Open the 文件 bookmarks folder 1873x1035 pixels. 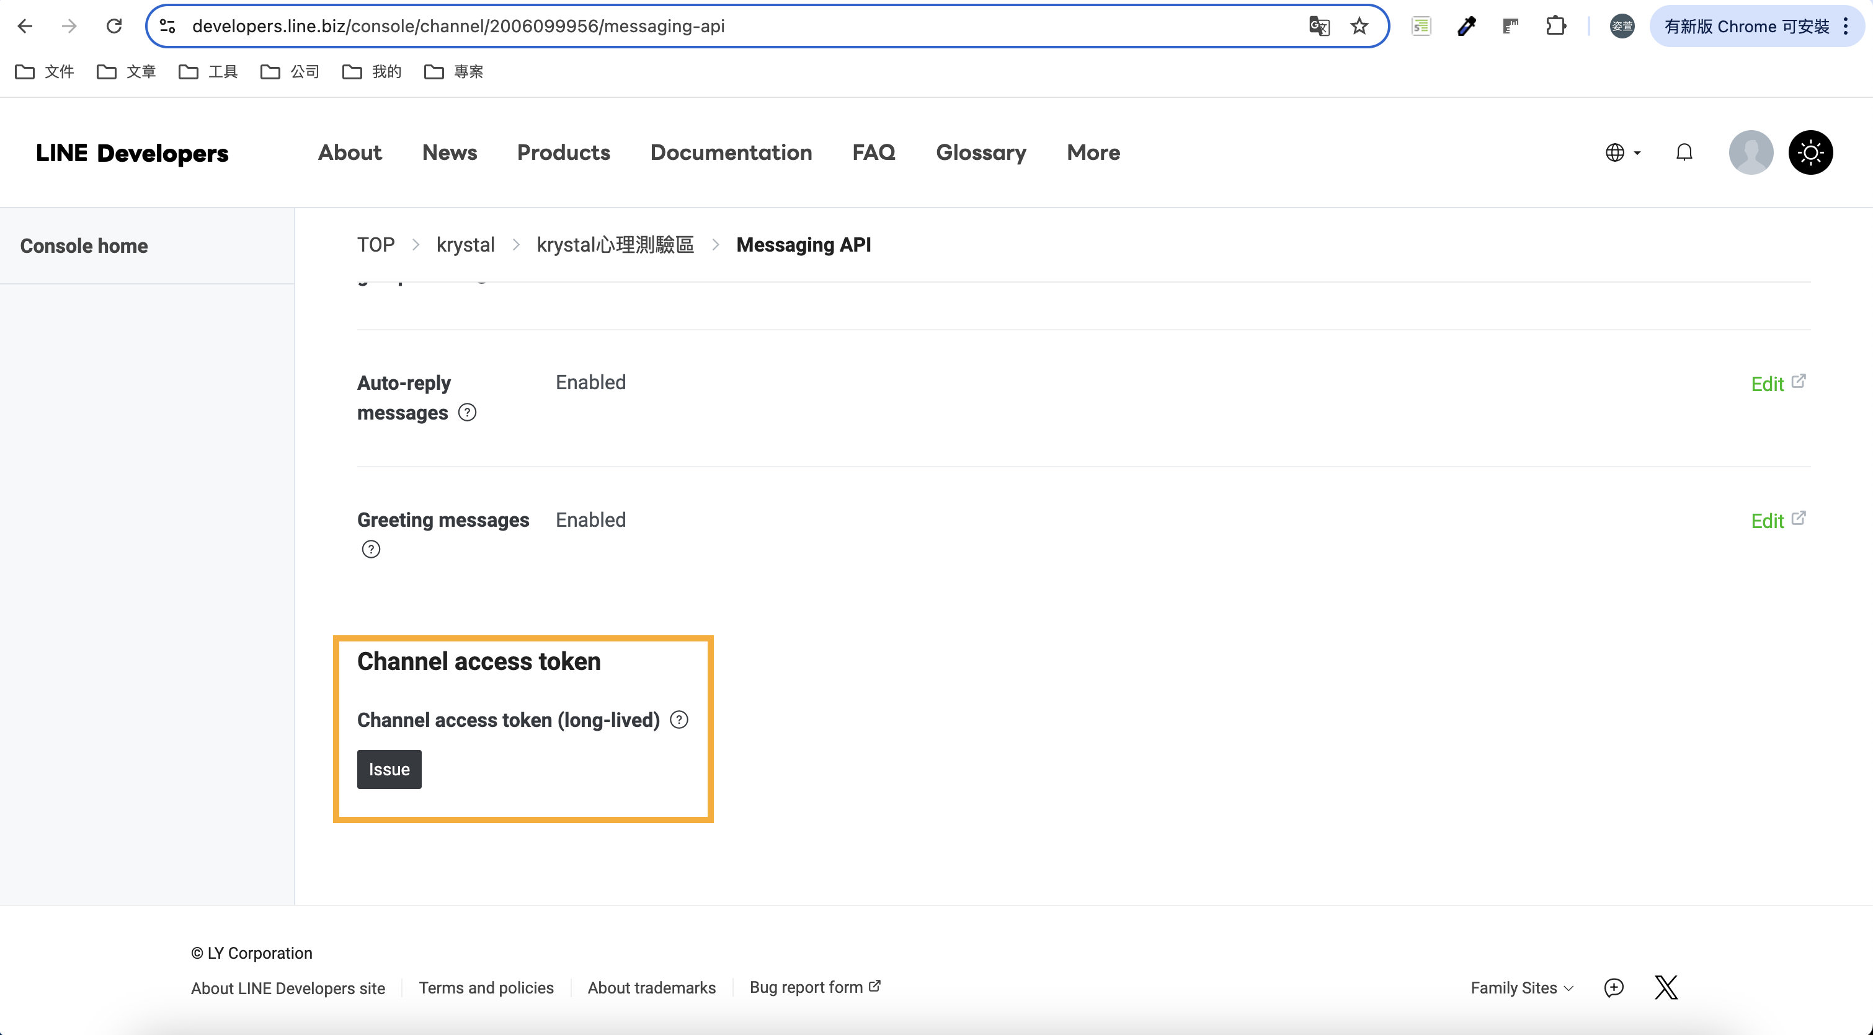pos(45,71)
